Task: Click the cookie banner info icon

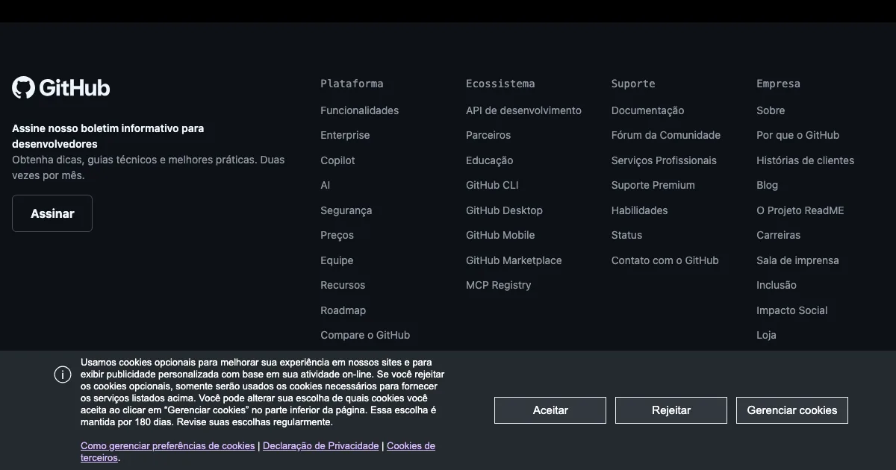Action: point(63,375)
